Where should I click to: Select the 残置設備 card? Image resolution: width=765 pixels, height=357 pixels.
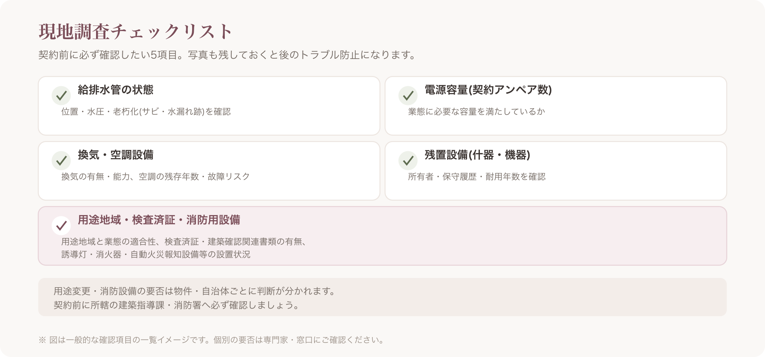tap(556, 171)
